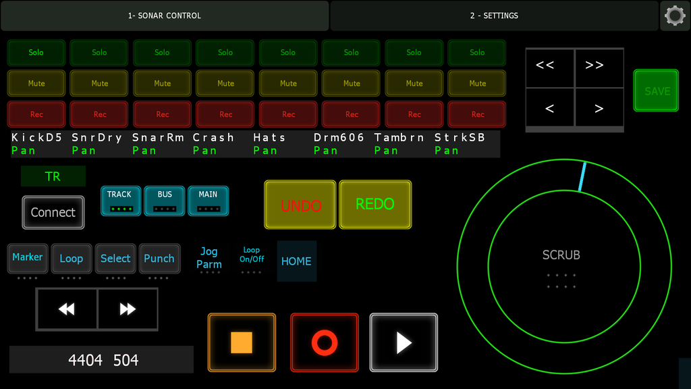The width and height of the screenshot is (691, 389).
Task: Open the 1- SONAR CONTROL tab
Action: click(x=165, y=16)
